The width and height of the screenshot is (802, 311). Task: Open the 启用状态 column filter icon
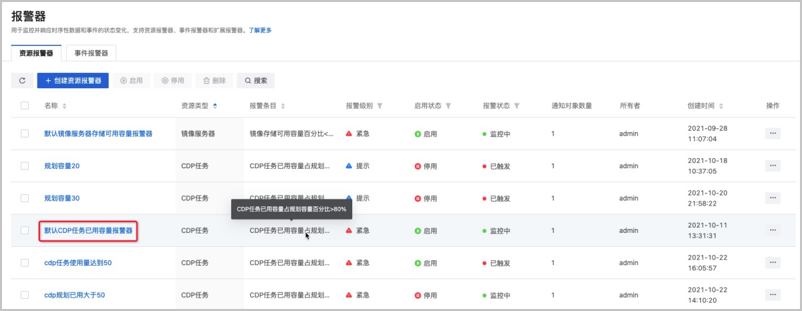448,106
